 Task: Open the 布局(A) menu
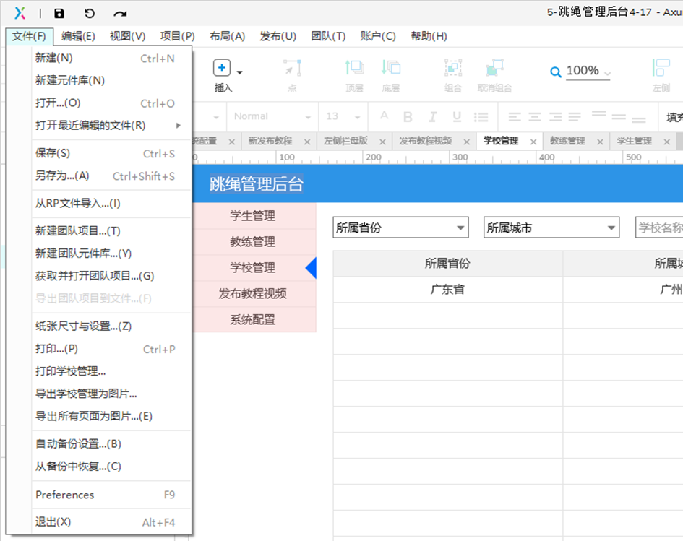[x=227, y=36]
